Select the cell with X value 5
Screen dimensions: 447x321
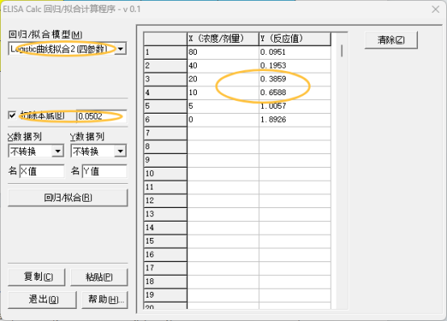tap(223, 106)
